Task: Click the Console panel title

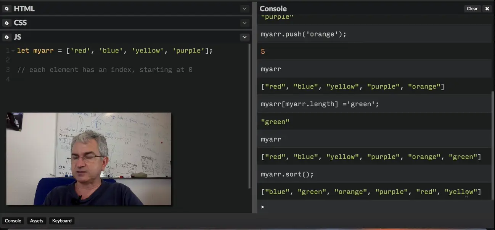Action: coord(273,8)
